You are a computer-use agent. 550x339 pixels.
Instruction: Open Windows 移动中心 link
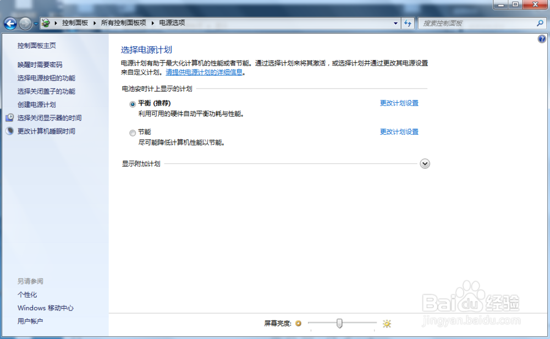point(46,308)
